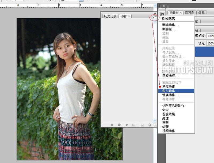Click the round Begin recording icon

[119, 125]
